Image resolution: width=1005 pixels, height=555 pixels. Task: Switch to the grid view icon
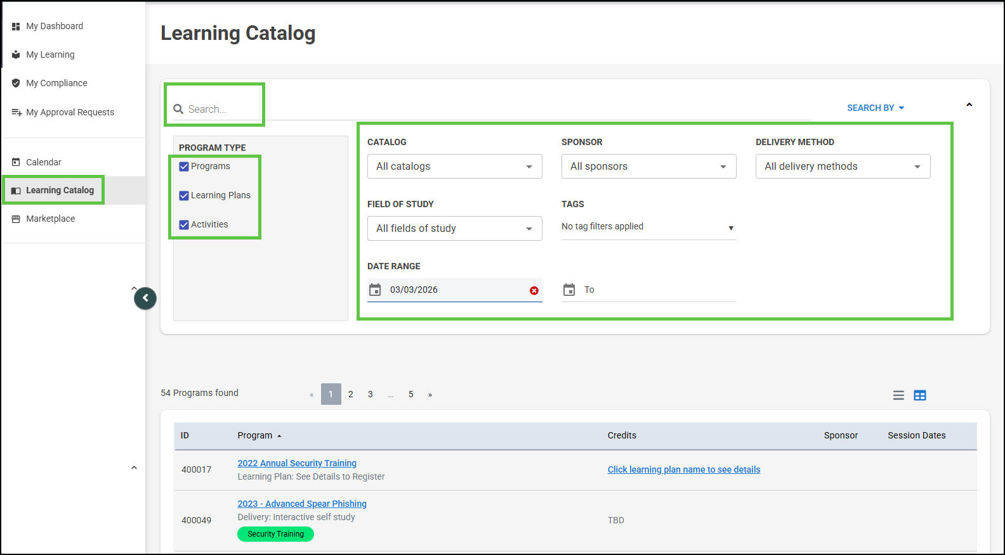tap(920, 395)
